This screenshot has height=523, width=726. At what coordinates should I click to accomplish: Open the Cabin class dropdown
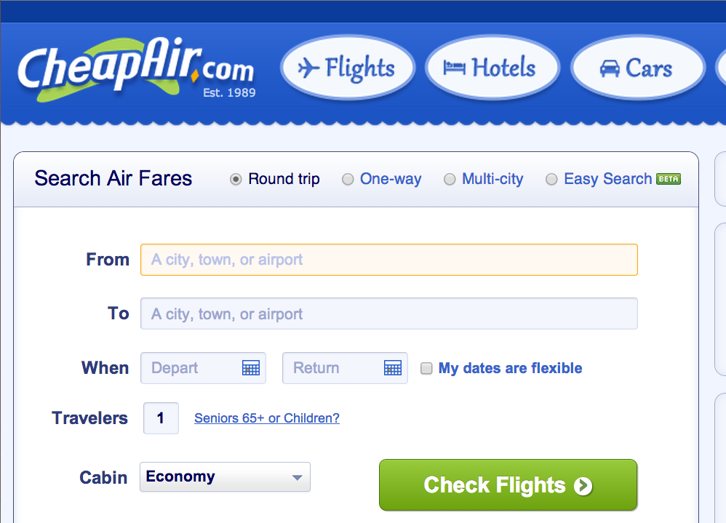click(x=225, y=476)
